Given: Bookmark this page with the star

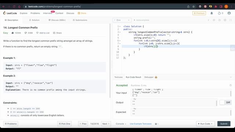Looking at the screenshot, I should [x=194, y=7].
